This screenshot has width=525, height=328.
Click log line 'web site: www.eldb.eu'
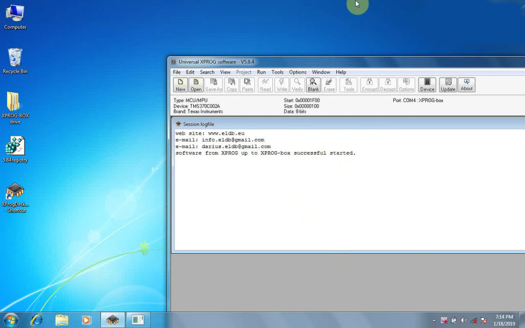coord(210,133)
